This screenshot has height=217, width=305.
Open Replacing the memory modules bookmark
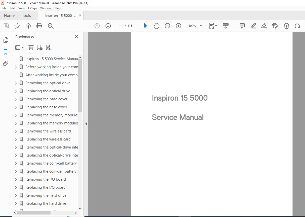tap(52, 123)
